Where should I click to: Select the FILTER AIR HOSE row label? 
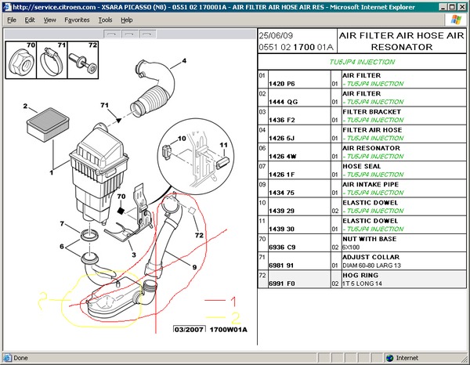pyautogui.click(x=372, y=130)
